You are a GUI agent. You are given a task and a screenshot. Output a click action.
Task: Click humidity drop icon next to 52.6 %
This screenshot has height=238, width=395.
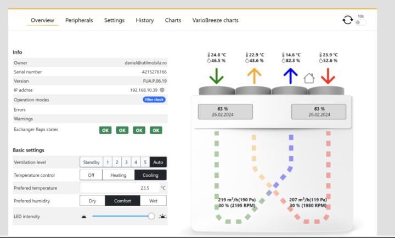[321, 61]
